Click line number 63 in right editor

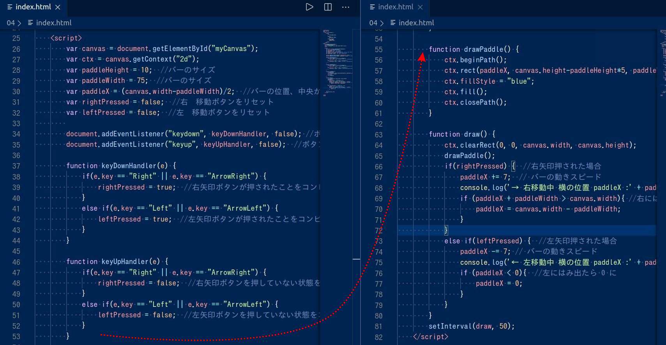tap(378, 135)
